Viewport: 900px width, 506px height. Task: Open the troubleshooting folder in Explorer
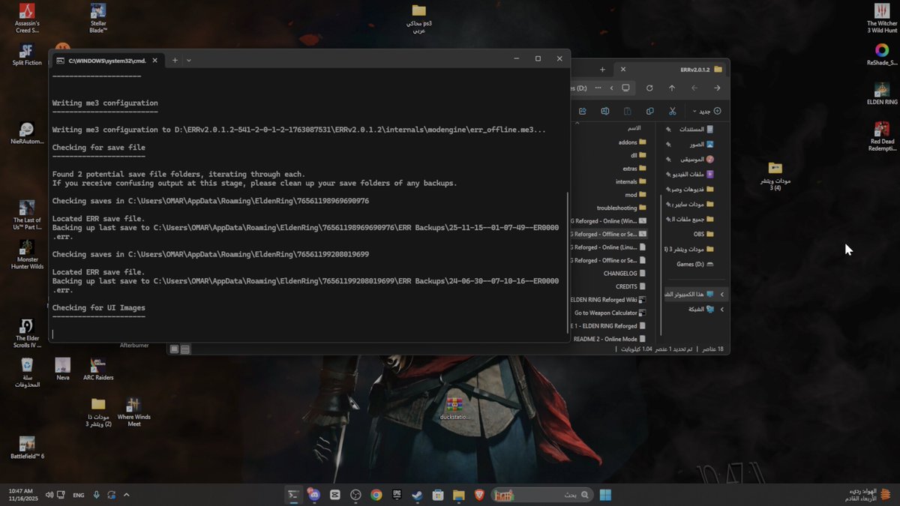pyautogui.click(x=621, y=208)
